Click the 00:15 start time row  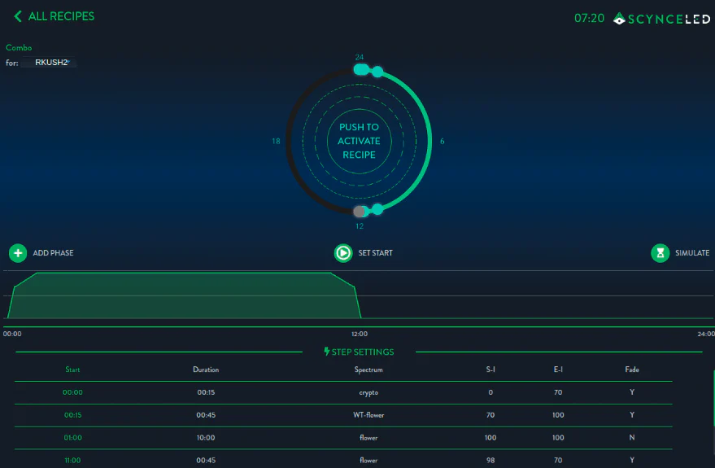[73, 415]
